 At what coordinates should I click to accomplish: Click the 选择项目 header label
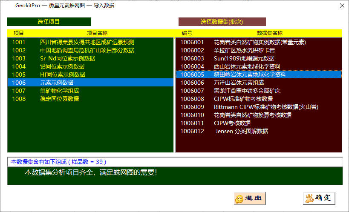49,22
